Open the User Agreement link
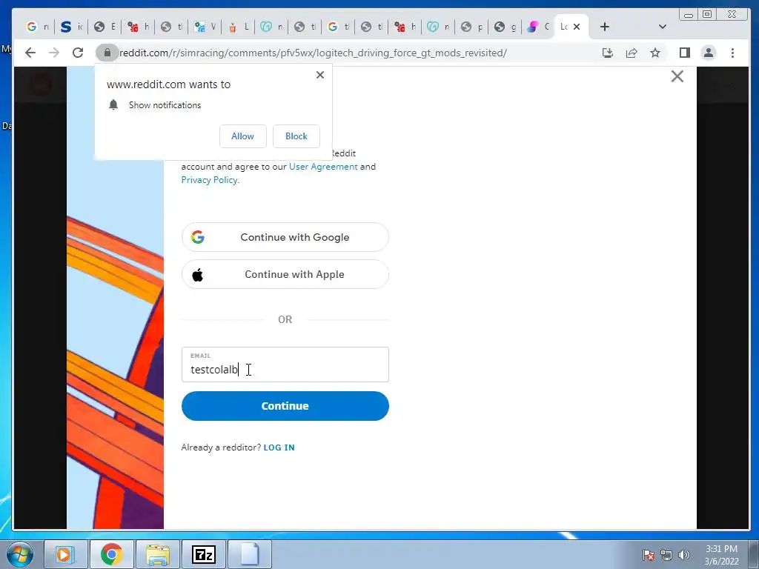Screen dimensions: 759x569 click(x=323, y=167)
